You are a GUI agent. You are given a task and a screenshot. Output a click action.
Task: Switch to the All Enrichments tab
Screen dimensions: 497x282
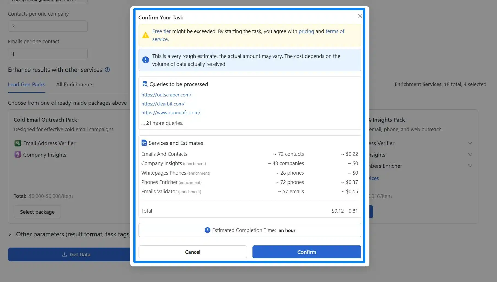point(75,85)
